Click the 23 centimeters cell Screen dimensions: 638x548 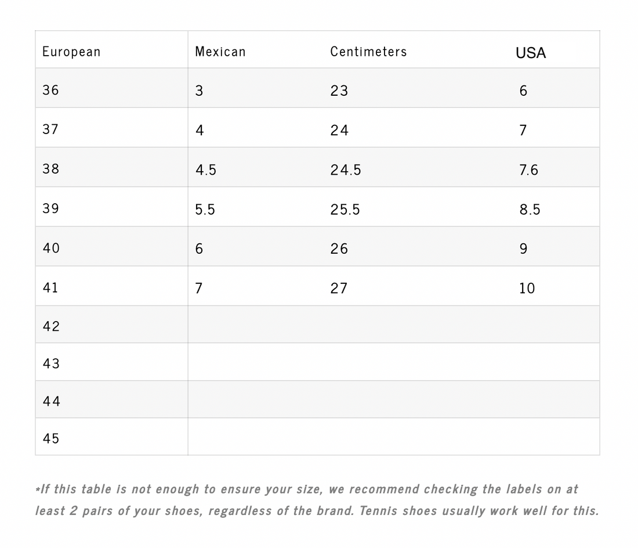point(339,91)
